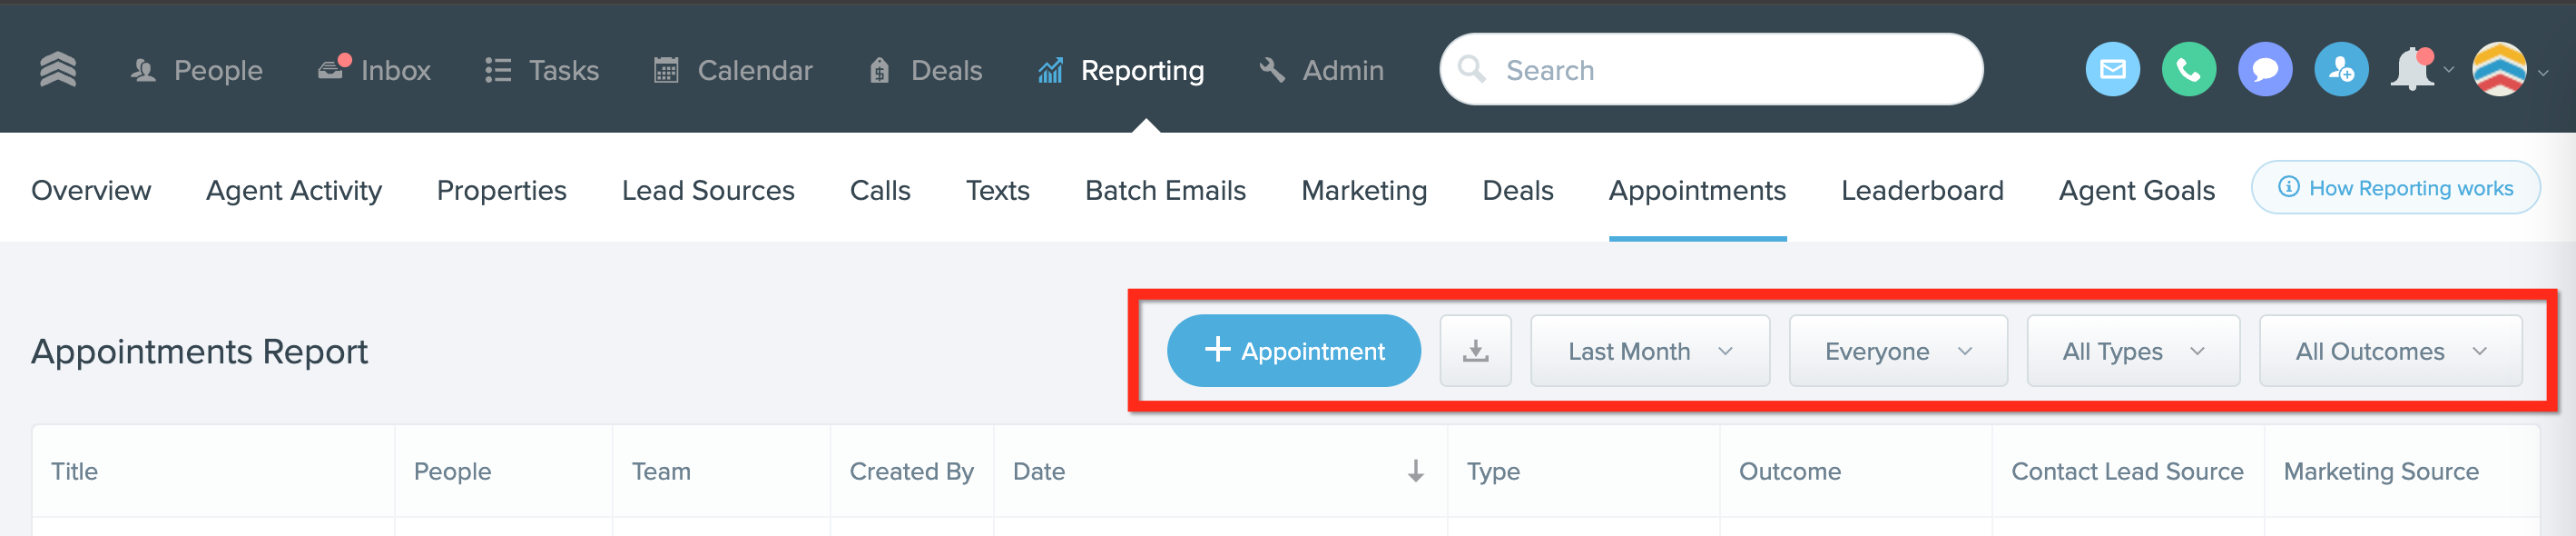Sort by the Date column arrow
This screenshot has width=2576, height=536.
click(1415, 471)
